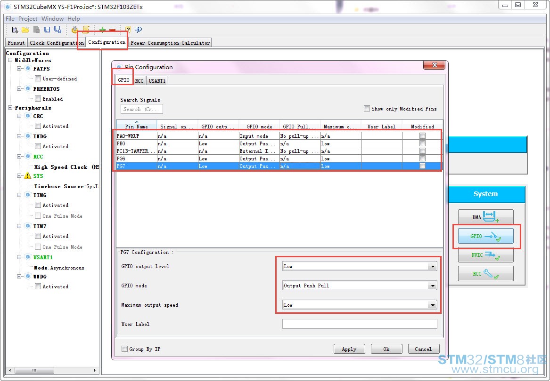The image size is (550, 381).
Task: Switch to USART1 tab in Pin Configuration
Action: pos(157,81)
